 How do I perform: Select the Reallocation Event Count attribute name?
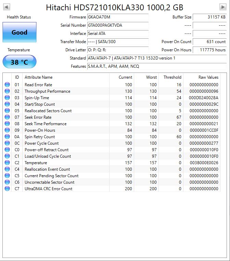coord(47,169)
